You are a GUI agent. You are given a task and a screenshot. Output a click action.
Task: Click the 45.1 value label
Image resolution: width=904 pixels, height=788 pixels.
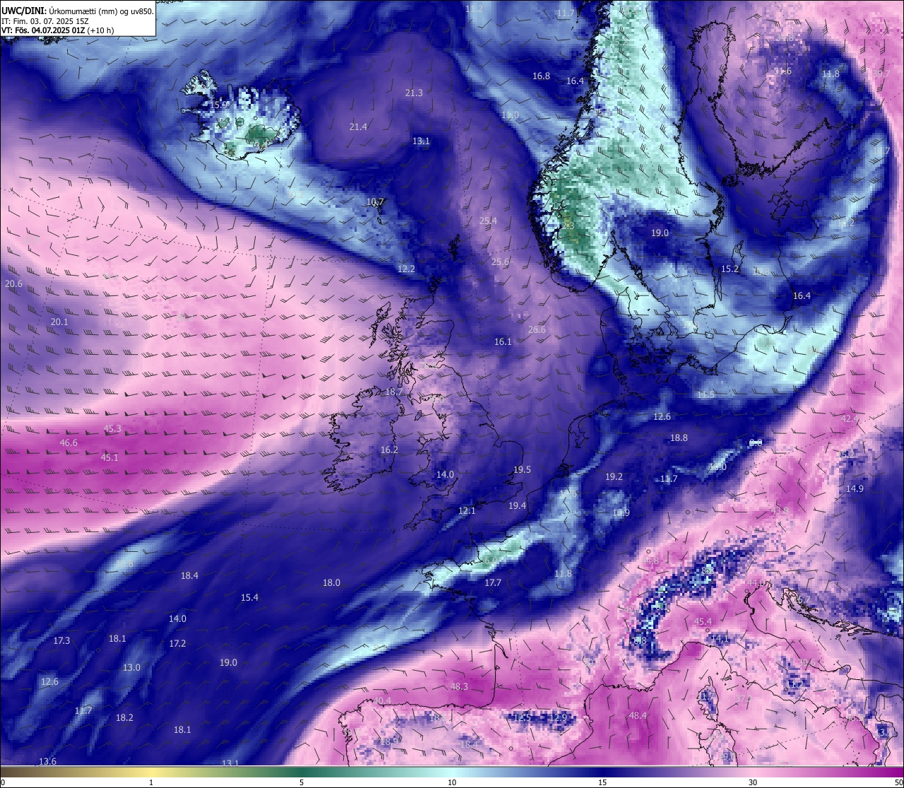point(109,458)
